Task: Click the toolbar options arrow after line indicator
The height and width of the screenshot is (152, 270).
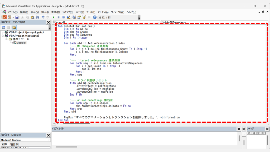Action: [139, 17]
